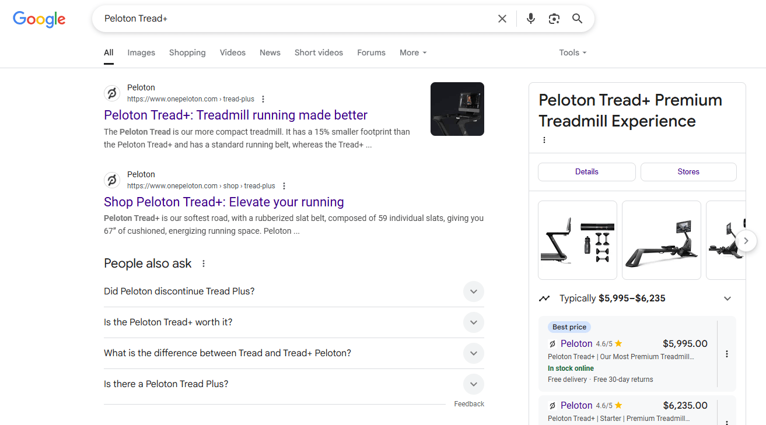The width and height of the screenshot is (766, 425).
Task: Show next product images with arrow button
Action: pos(747,241)
